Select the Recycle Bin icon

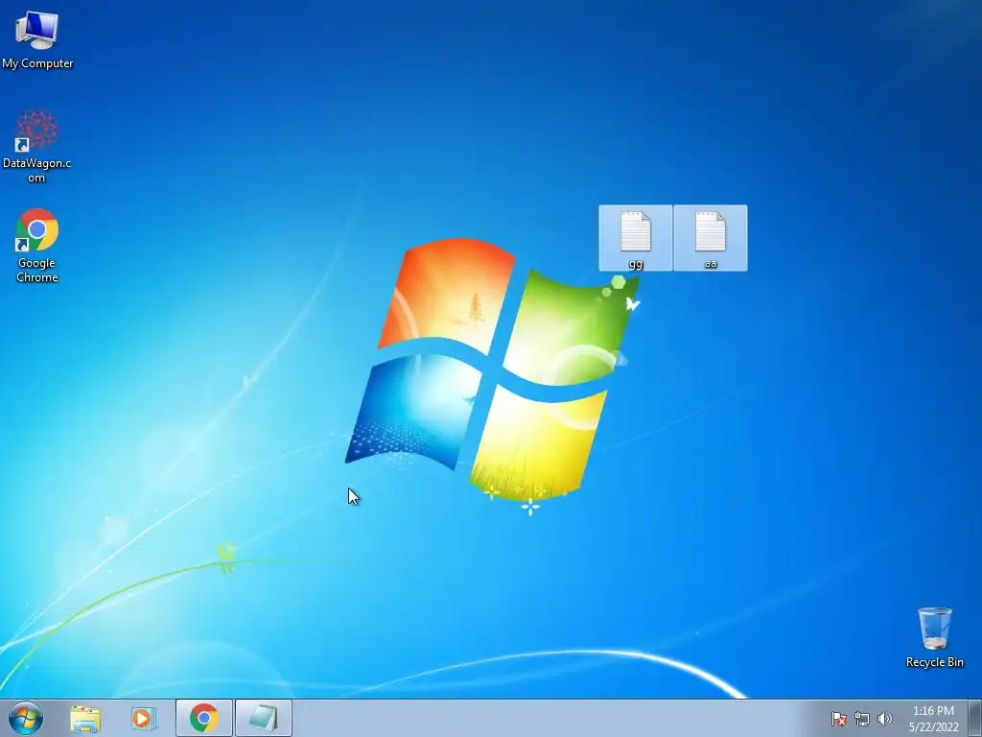(934, 637)
